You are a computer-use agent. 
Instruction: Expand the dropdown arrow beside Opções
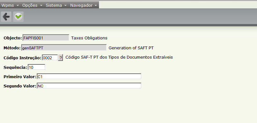(41, 5)
